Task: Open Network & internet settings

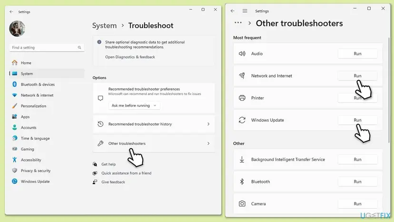Action: pyautogui.click(x=47, y=95)
